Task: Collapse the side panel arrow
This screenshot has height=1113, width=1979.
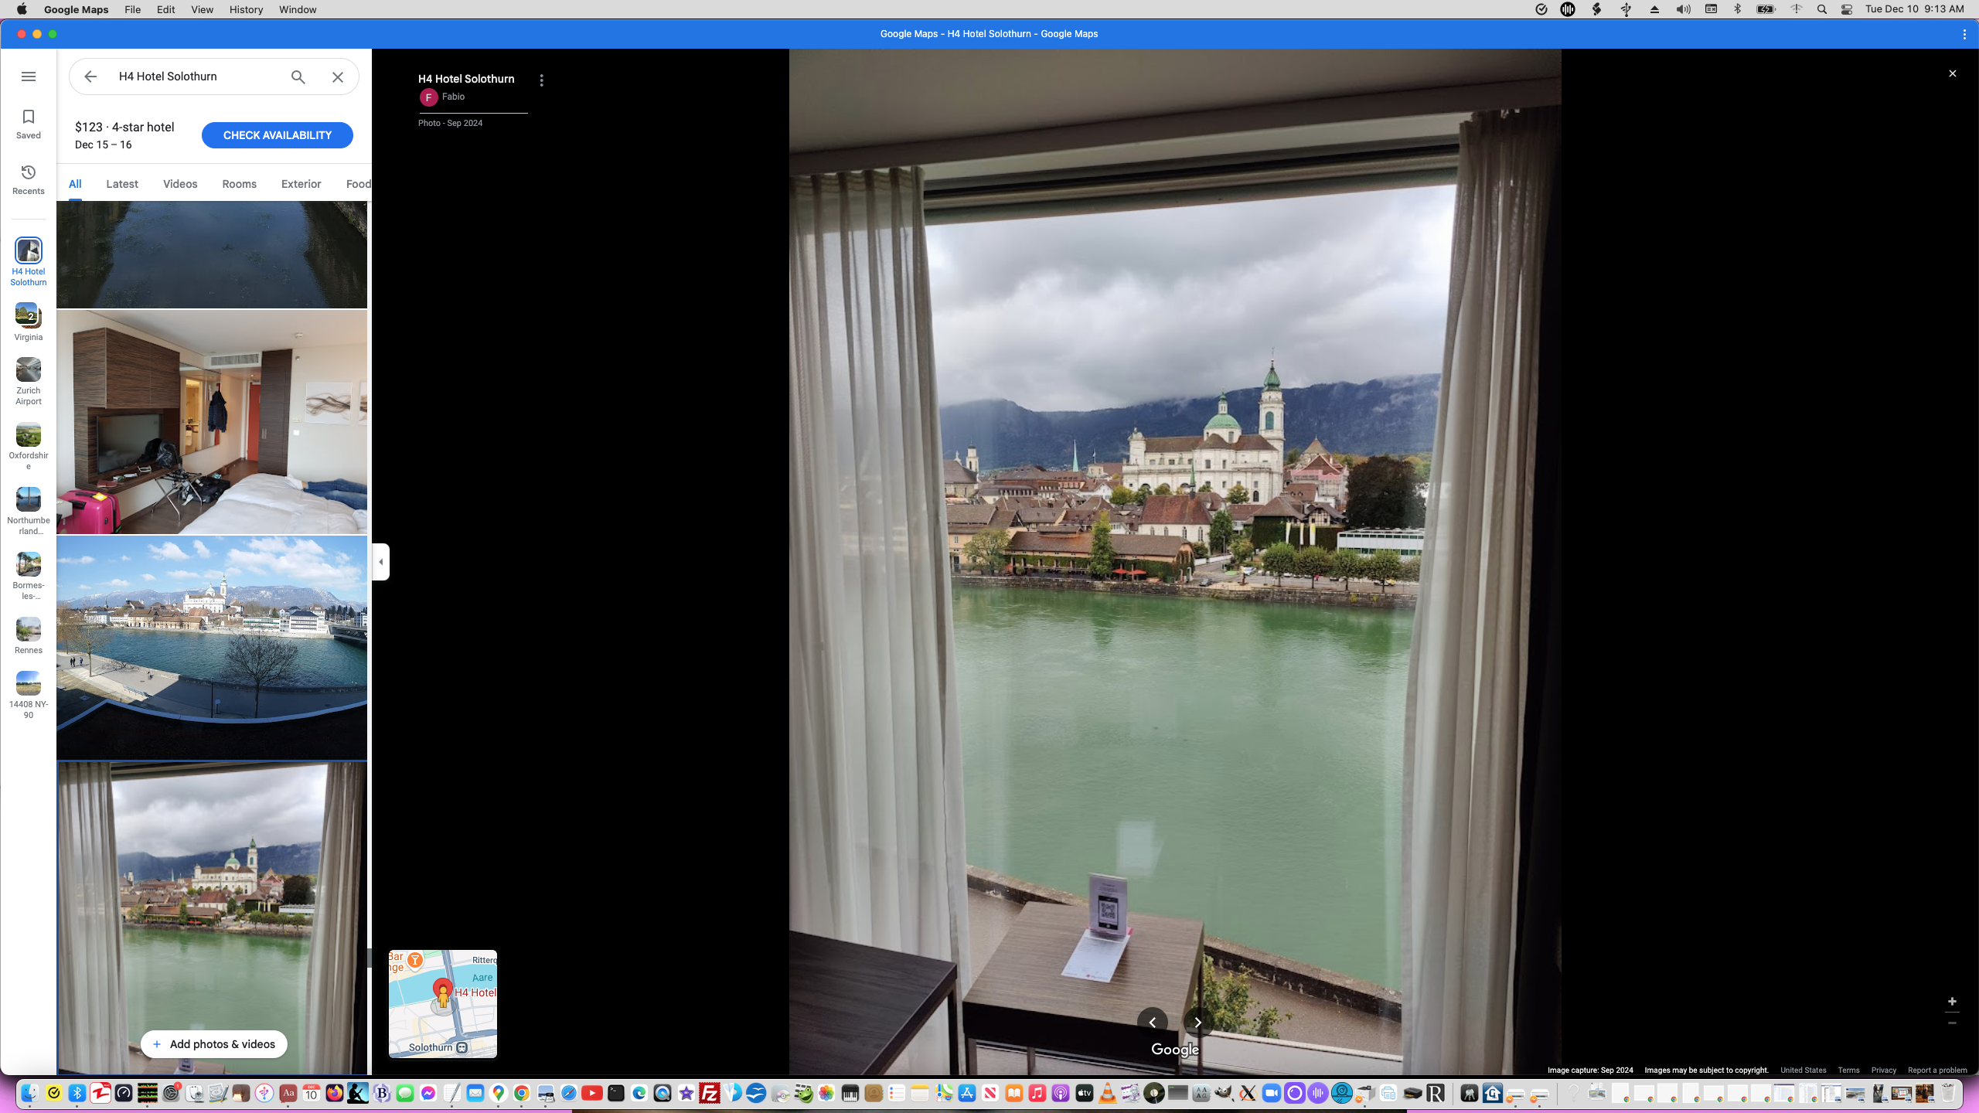Action: (x=380, y=562)
